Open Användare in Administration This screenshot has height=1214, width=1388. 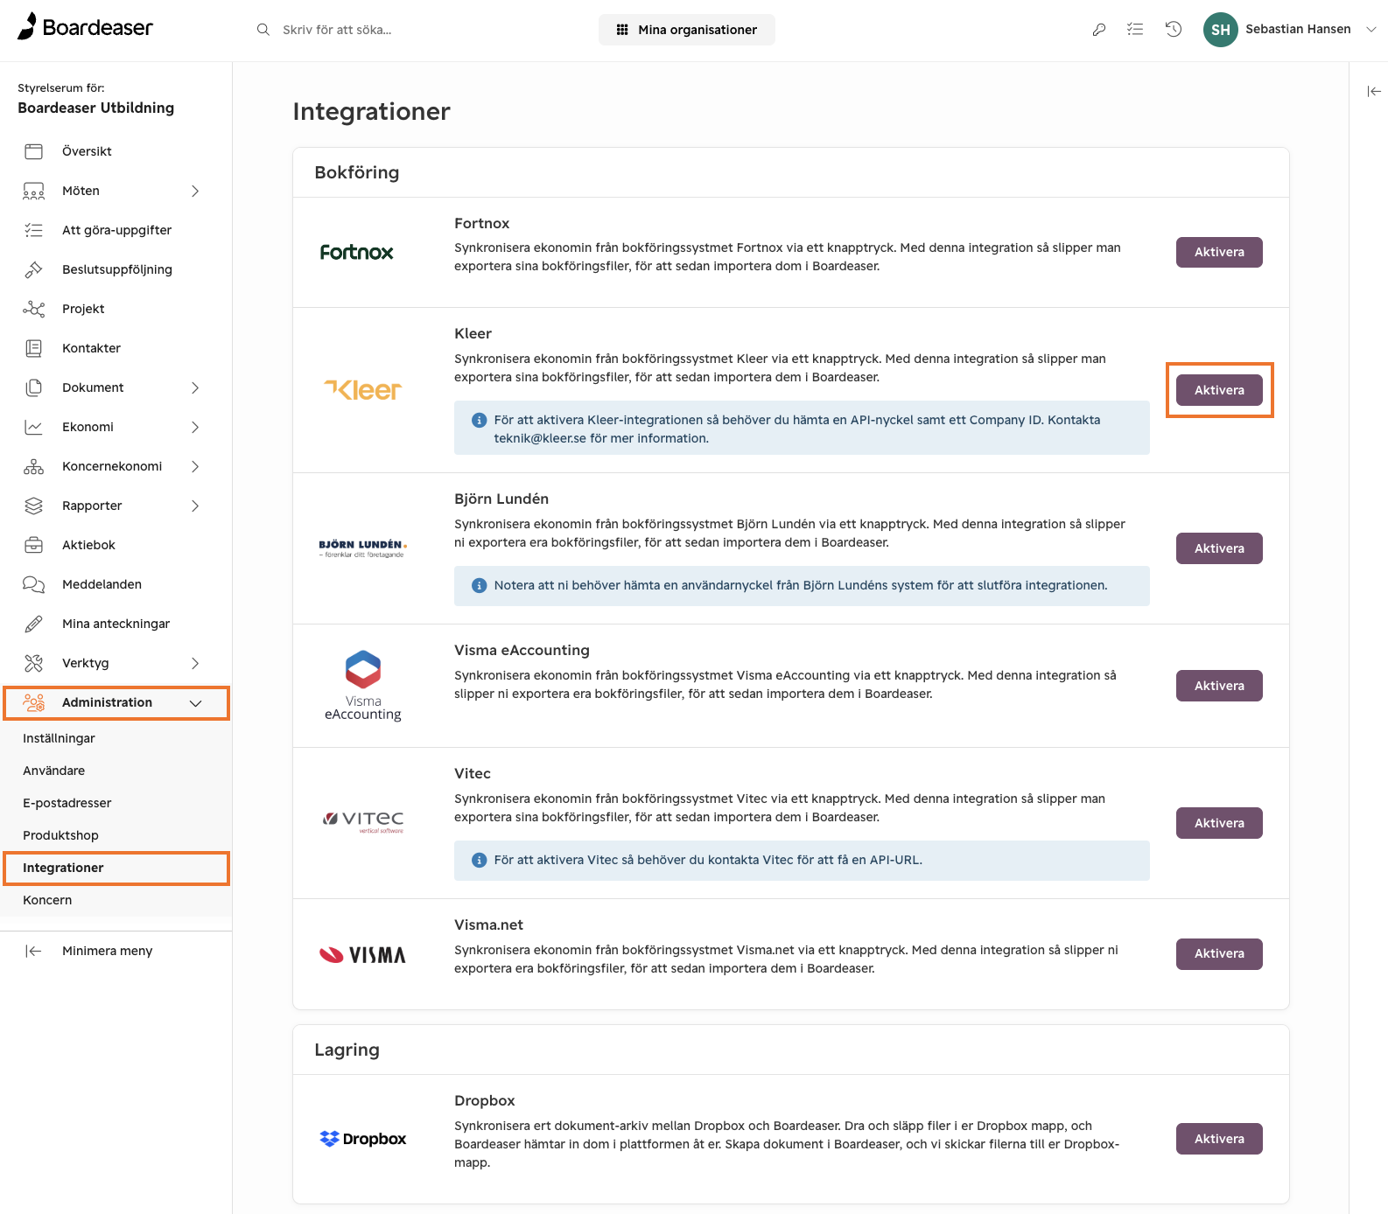[53, 771]
